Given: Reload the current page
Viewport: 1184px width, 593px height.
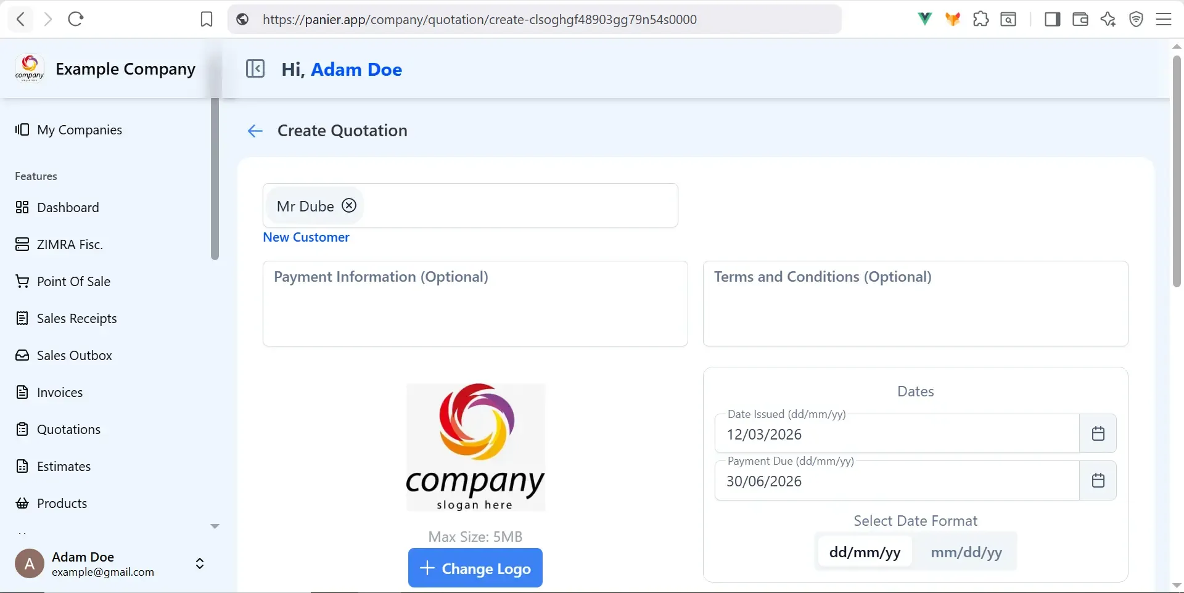Looking at the screenshot, I should [76, 19].
